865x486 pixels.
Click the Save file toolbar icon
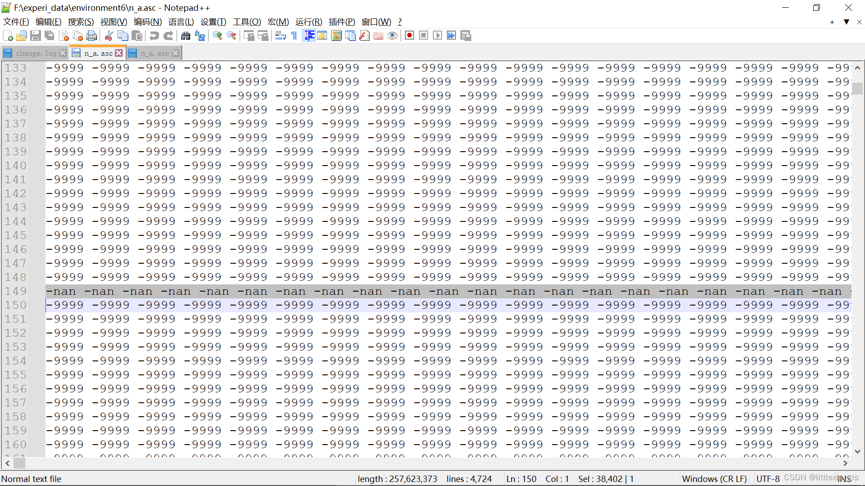click(36, 36)
